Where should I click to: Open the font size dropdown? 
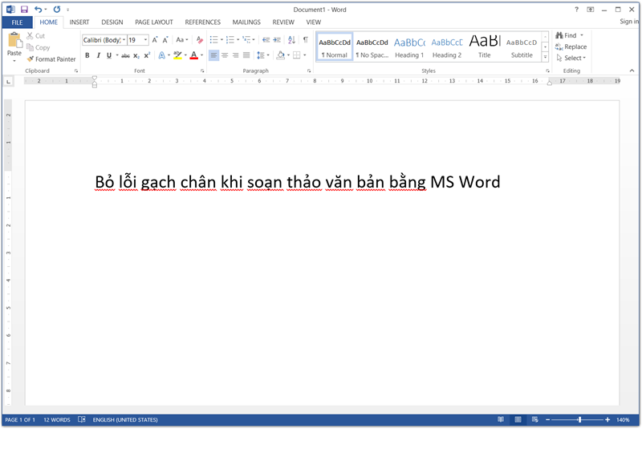pyautogui.click(x=145, y=39)
